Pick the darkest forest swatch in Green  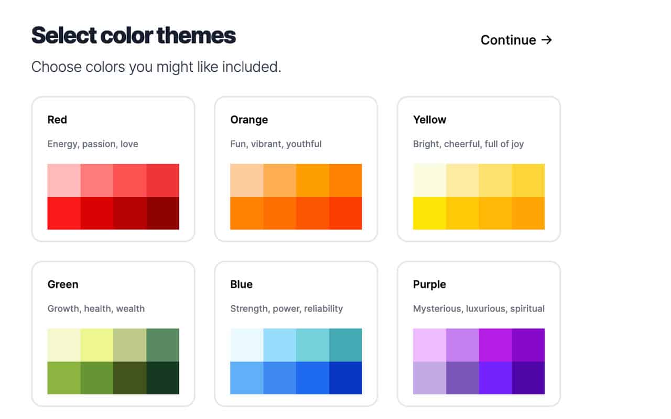(163, 378)
